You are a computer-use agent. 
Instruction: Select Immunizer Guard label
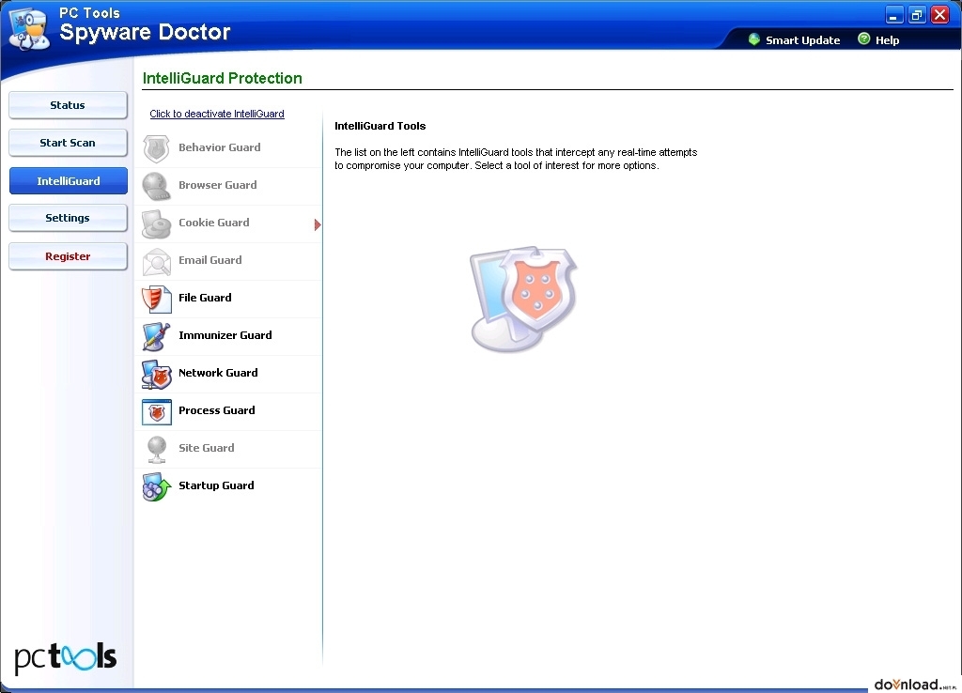(x=225, y=335)
